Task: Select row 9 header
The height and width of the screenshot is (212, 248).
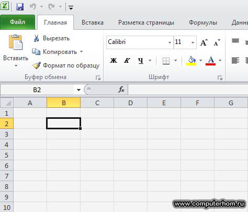Action: pyautogui.click(x=7, y=197)
